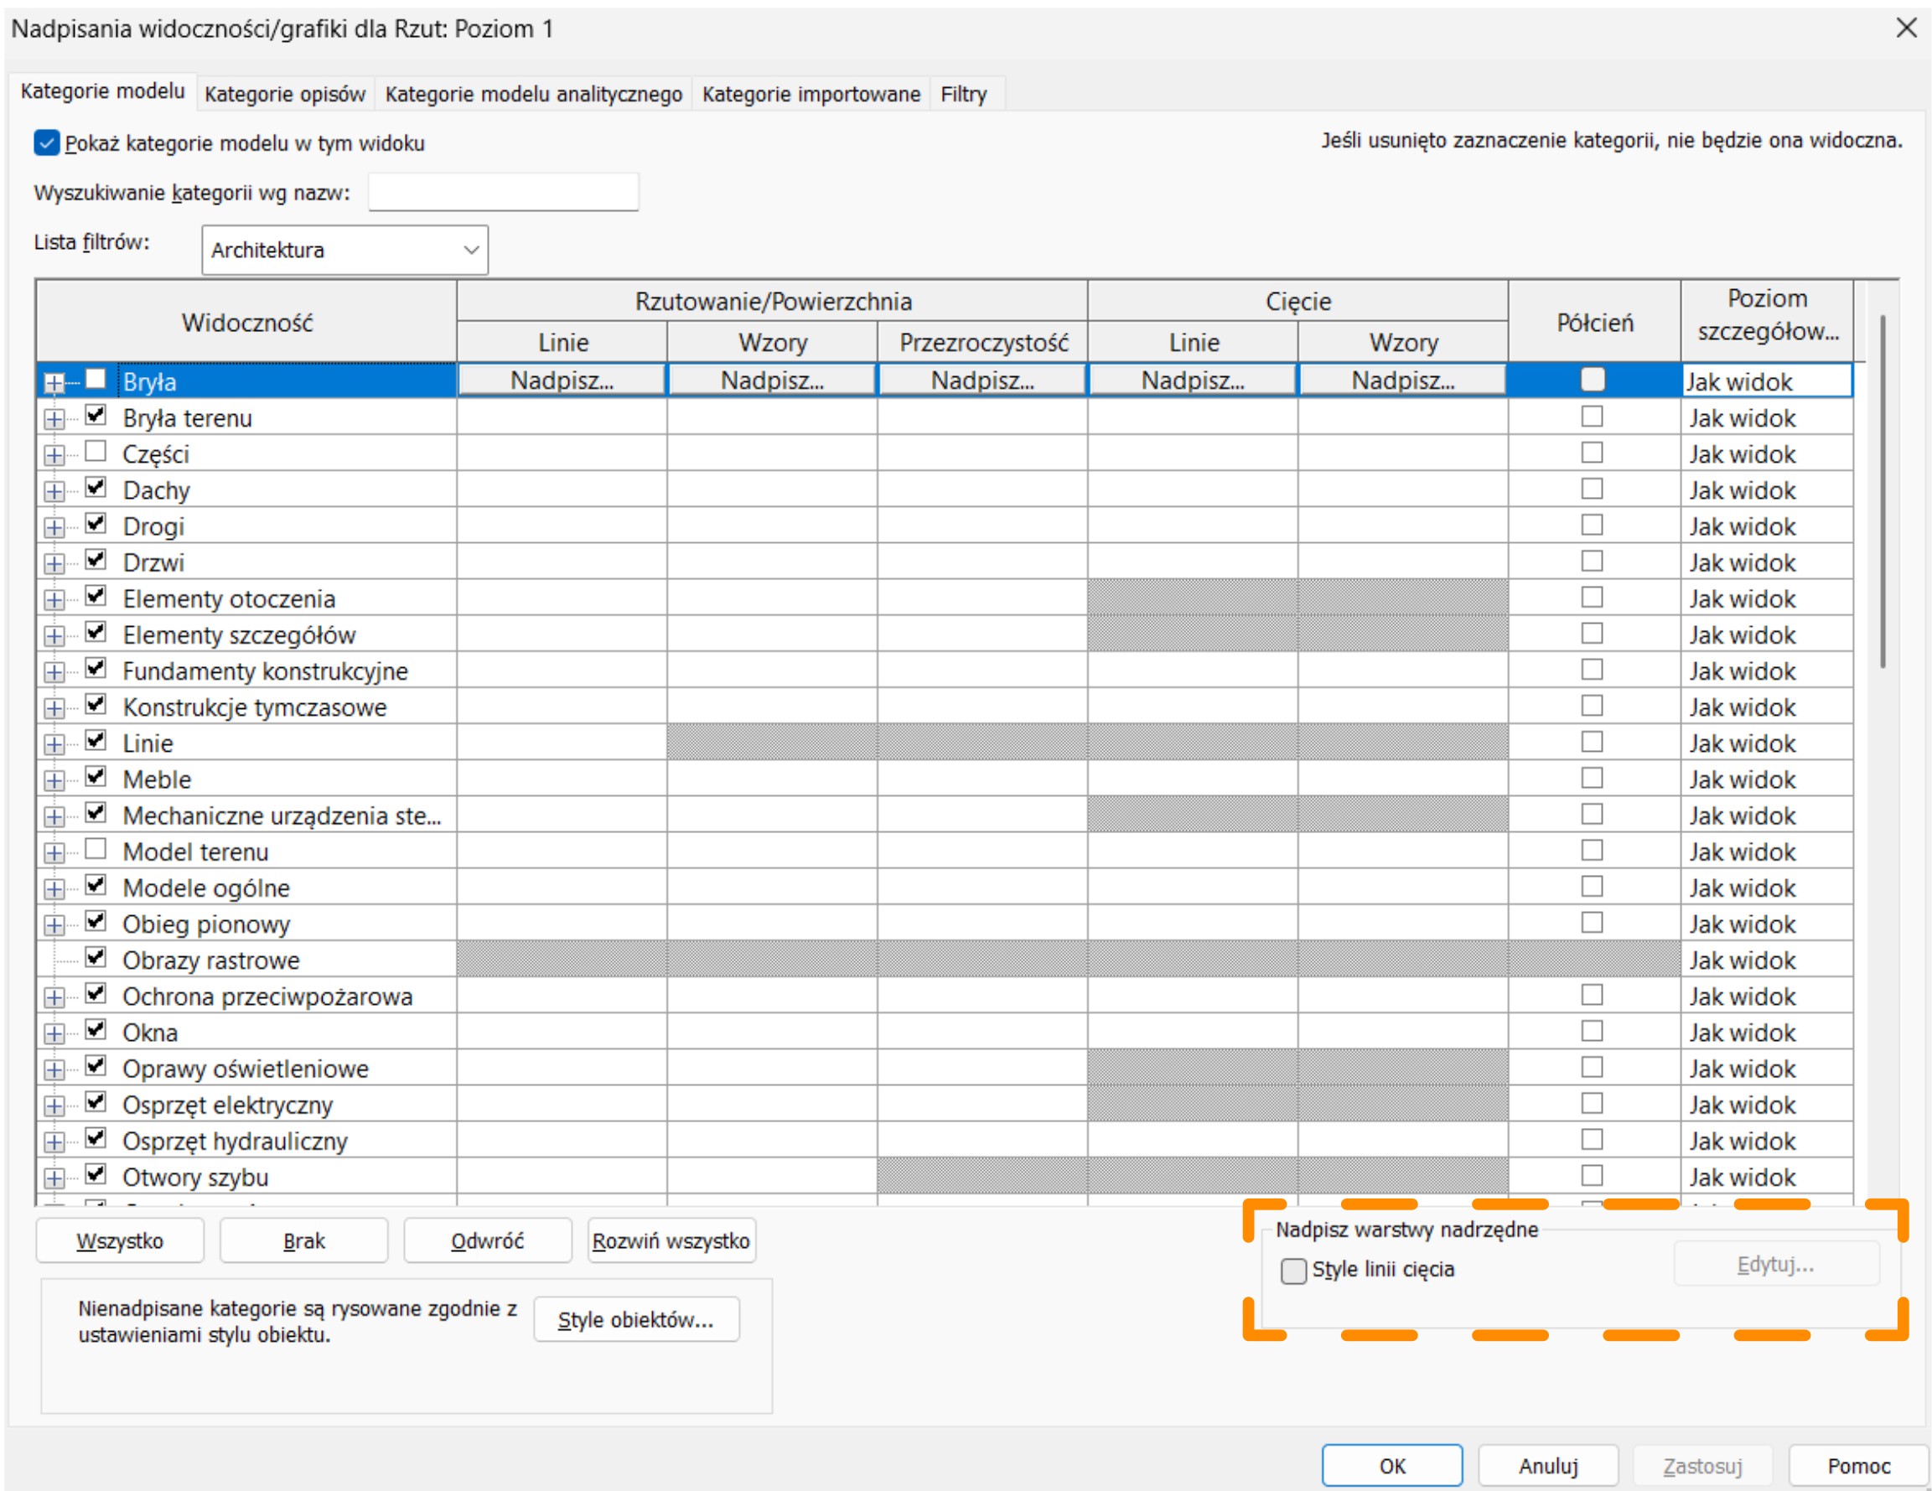1932x1491 pixels.
Task: Expand the Dachy category tree node
Action: tap(54, 492)
